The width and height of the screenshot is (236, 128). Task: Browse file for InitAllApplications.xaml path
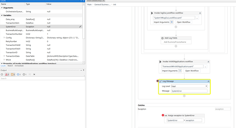tap(206, 67)
